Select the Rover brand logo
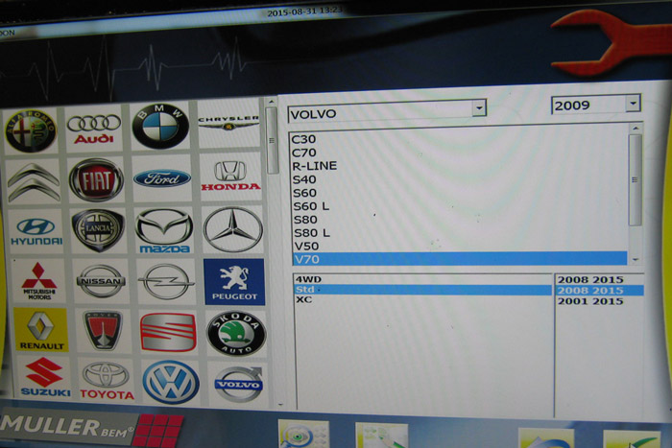672x448 pixels. (x=103, y=330)
